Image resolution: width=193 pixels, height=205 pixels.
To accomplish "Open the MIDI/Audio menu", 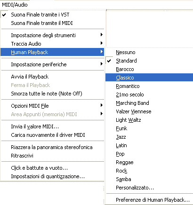I will tap(15, 5).
